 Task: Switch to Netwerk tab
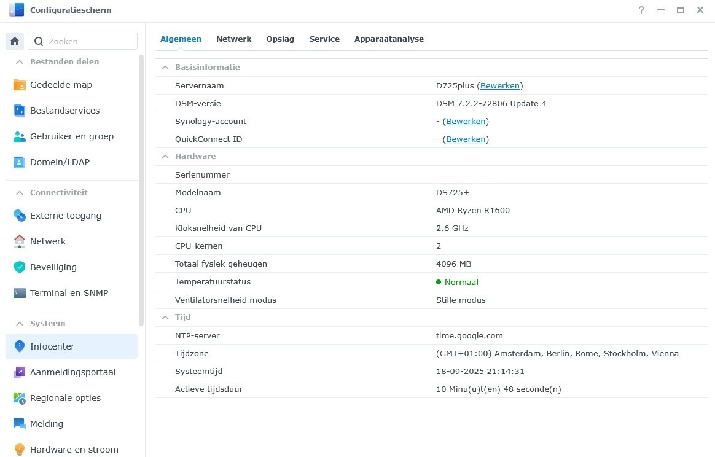[x=233, y=39]
